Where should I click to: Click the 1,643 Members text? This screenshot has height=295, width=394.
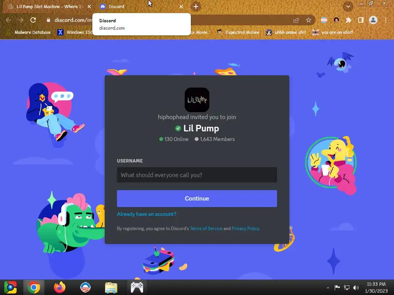[217, 139]
